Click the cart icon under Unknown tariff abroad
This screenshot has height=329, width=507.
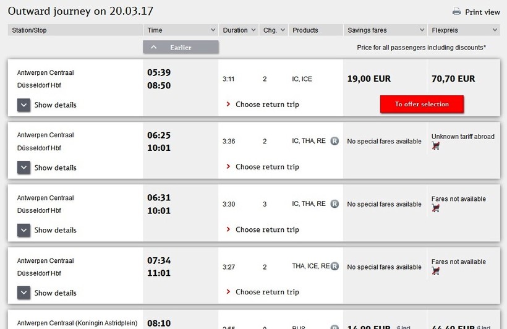436,146
